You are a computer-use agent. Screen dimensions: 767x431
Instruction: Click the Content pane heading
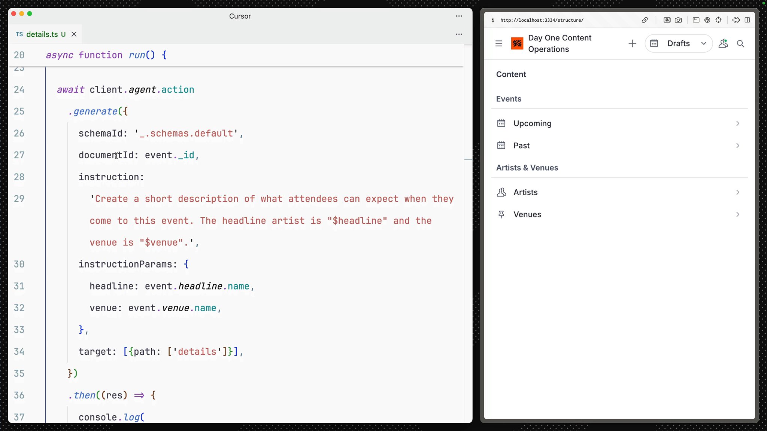click(511, 74)
